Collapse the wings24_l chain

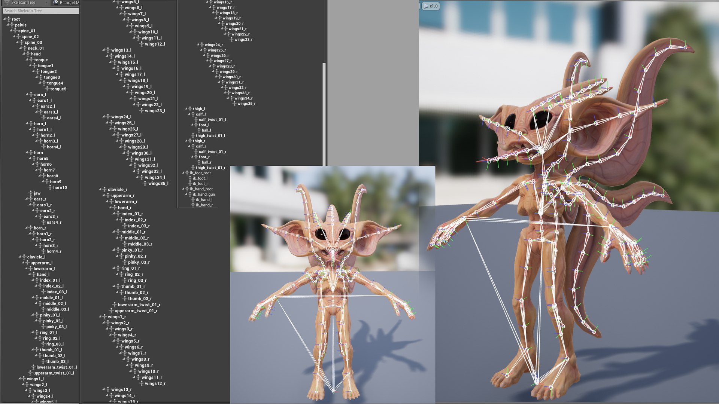click(x=104, y=116)
